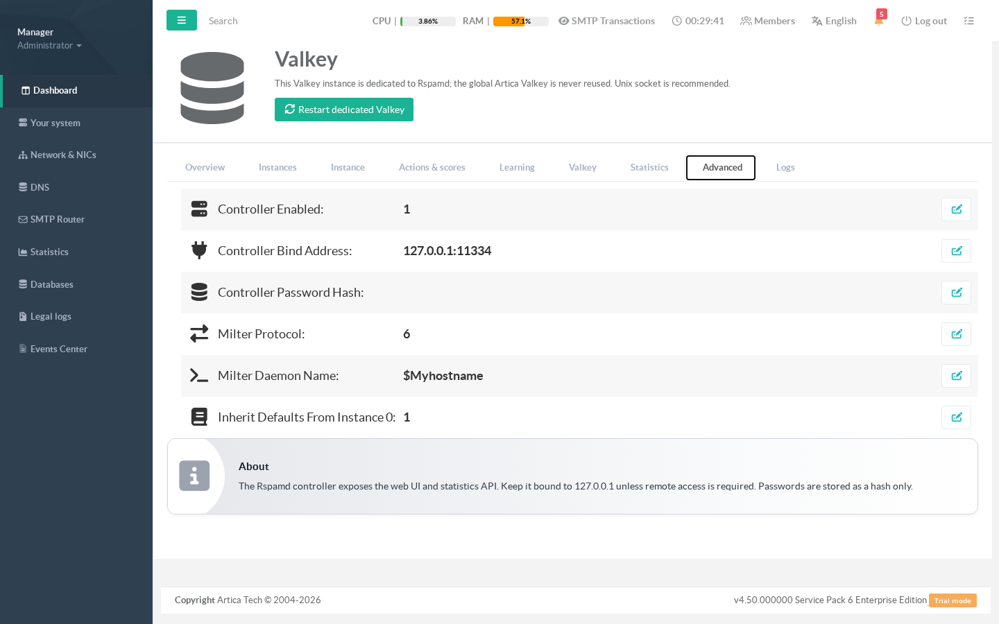Image resolution: width=999 pixels, height=624 pixels.
Task: Click the Log out link
Action: 924,21
